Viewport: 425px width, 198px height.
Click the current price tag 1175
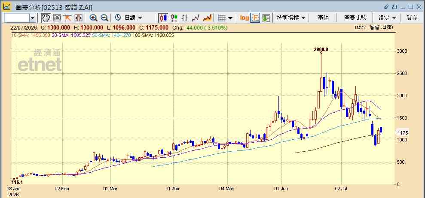pos(403,133)
